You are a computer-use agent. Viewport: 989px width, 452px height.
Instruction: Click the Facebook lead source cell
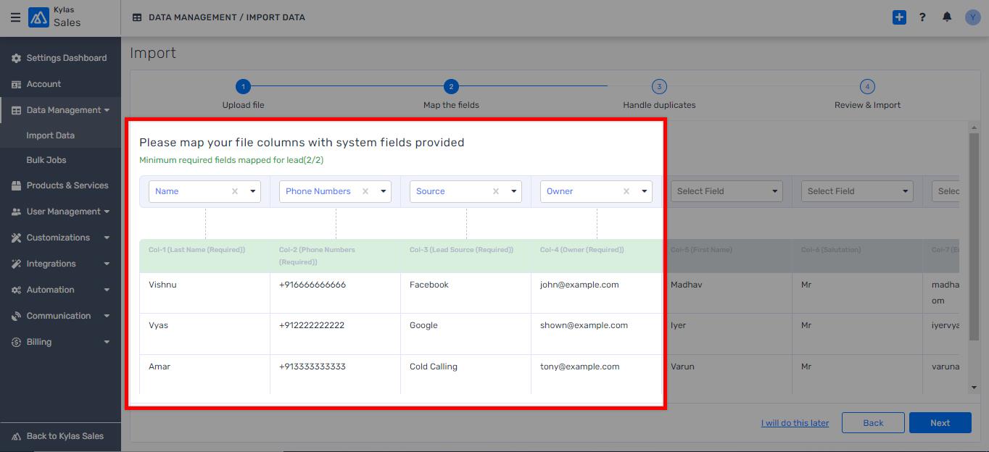(465, 293)
